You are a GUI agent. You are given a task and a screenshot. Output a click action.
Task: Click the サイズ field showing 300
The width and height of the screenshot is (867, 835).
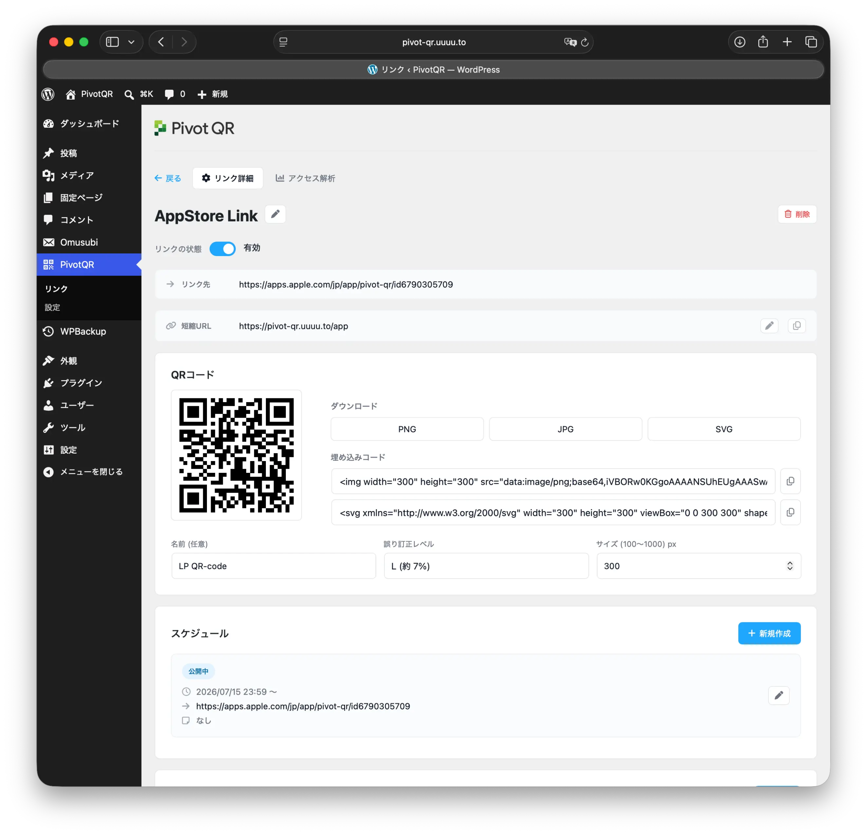(698, 566)
